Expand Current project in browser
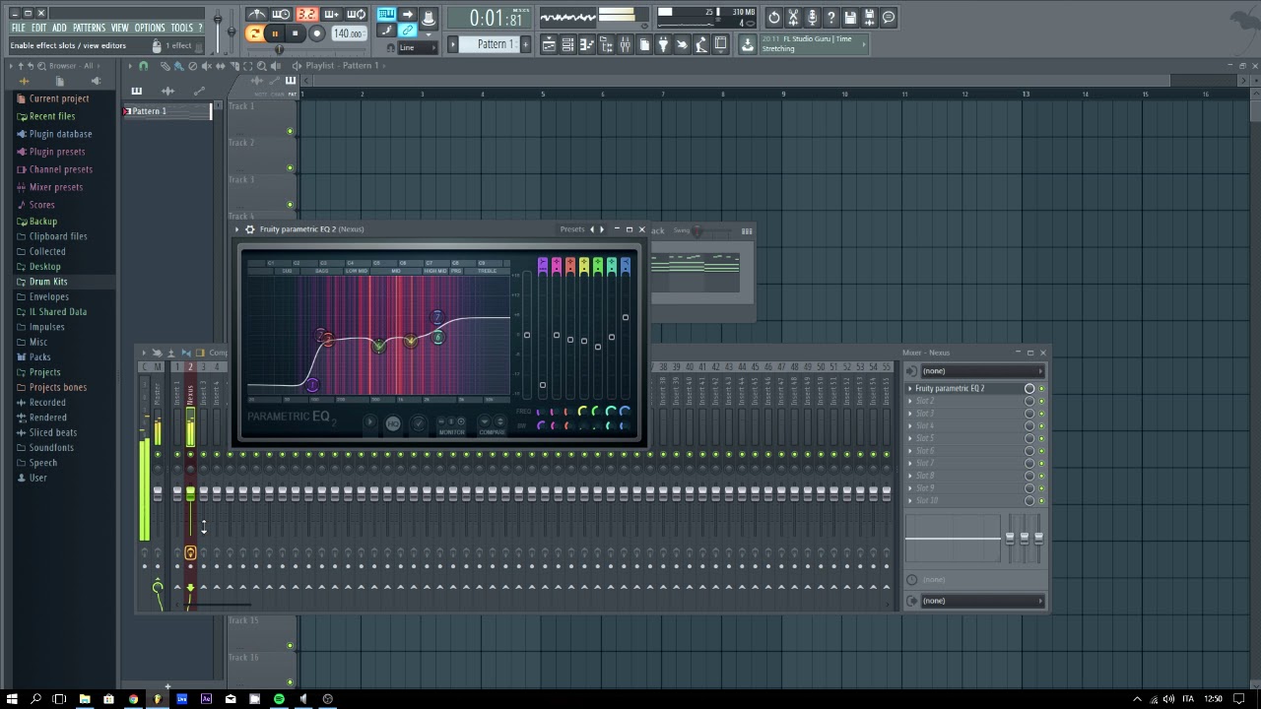 [x=58, y=98]
